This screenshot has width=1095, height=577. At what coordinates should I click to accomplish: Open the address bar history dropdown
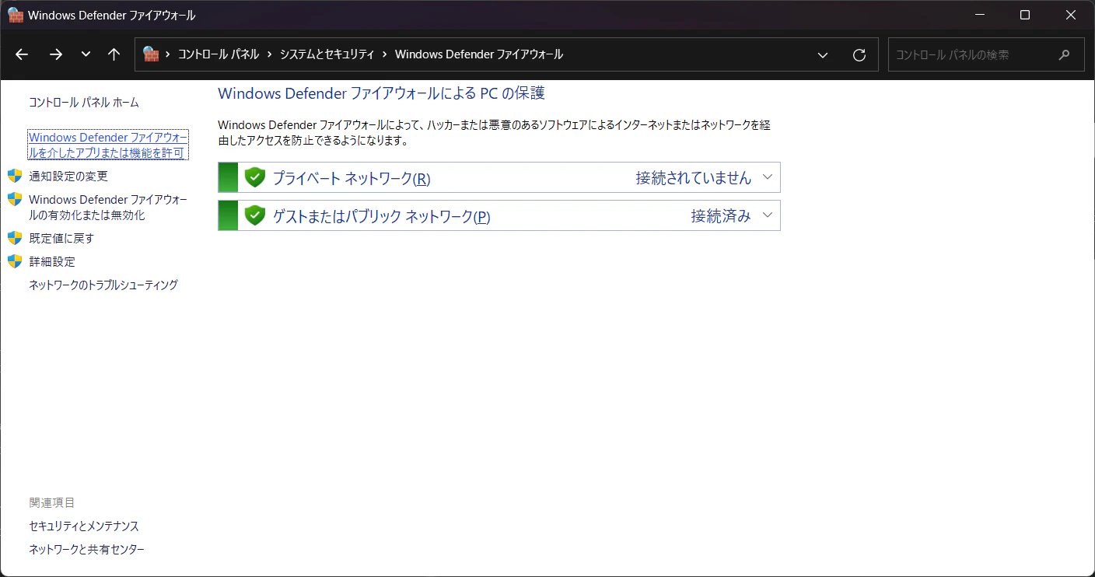823,54
